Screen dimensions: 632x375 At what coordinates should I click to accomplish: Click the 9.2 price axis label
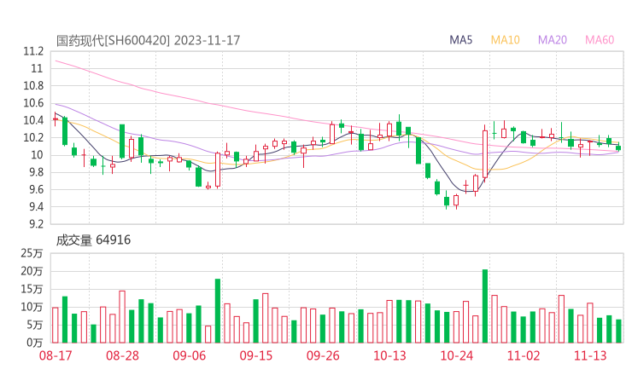pos(34,225)
